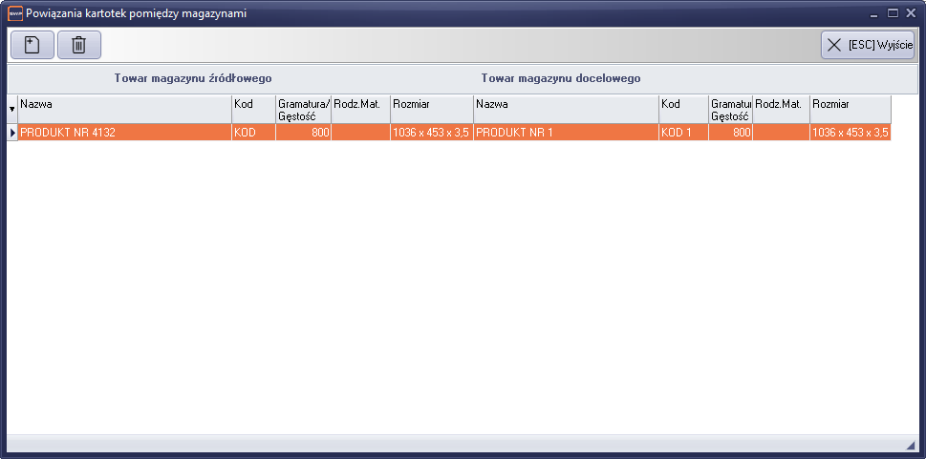
Task: Maximize the Powiązania kartotek window
Action: (893, 13)
